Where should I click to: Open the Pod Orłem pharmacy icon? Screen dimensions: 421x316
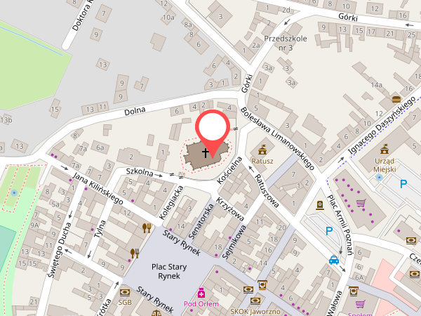(201, 293)
